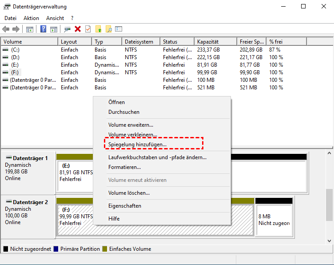Select the (E:) 81,91 GB NTFS partition block
Image resolution: width=334 pixels, height=265 pixels.
click(x=76, y=176)
